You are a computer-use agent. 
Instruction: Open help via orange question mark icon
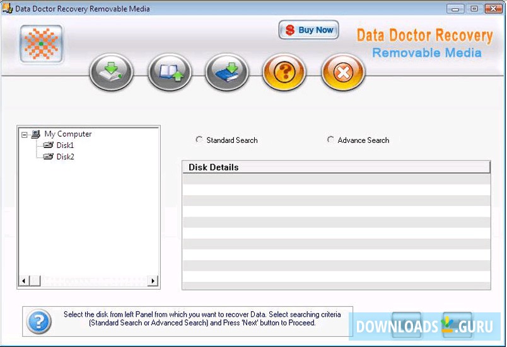coord(284,72)
